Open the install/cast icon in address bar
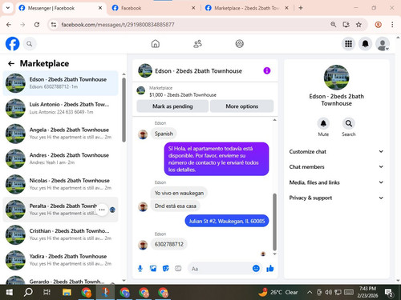The width and height of the screenshot is (401, 300). [x=346, y=25]
